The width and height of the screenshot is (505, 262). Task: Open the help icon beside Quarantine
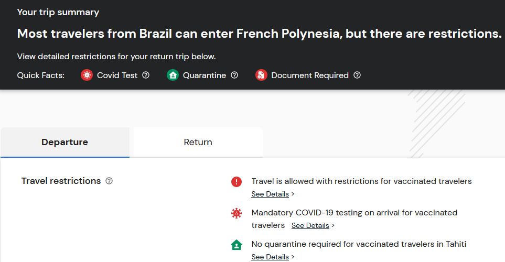pyautogui.click(x=234, y=75)
